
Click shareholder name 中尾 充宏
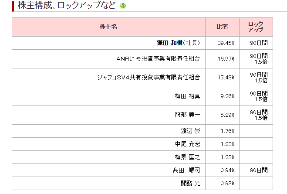187,144
